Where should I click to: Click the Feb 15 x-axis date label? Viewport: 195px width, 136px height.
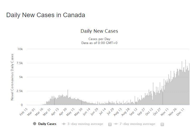pos(24,112)
